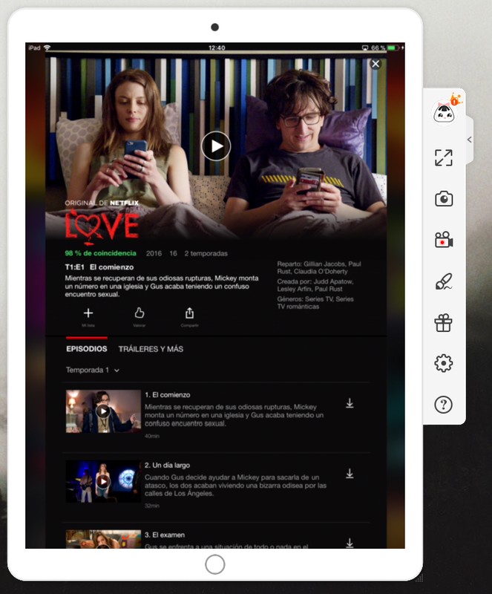This screenshot has height=594, width=492.
Task: Open the cat mascot avatar in the side toolbar
Action: [444, 112]
